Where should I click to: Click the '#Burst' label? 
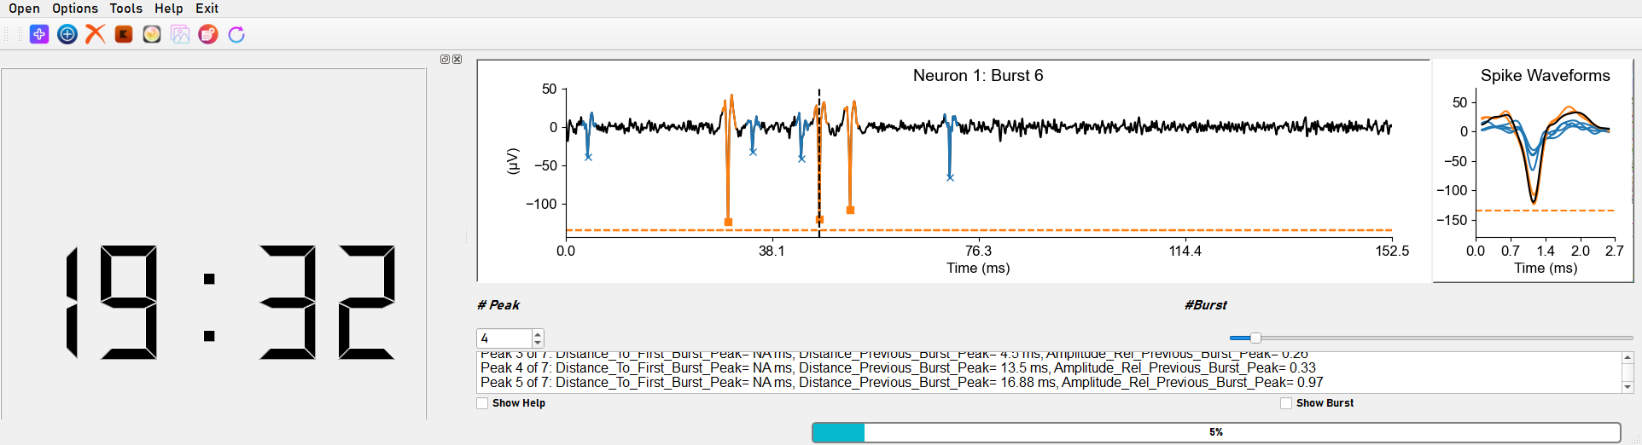tap(1205, 305)
